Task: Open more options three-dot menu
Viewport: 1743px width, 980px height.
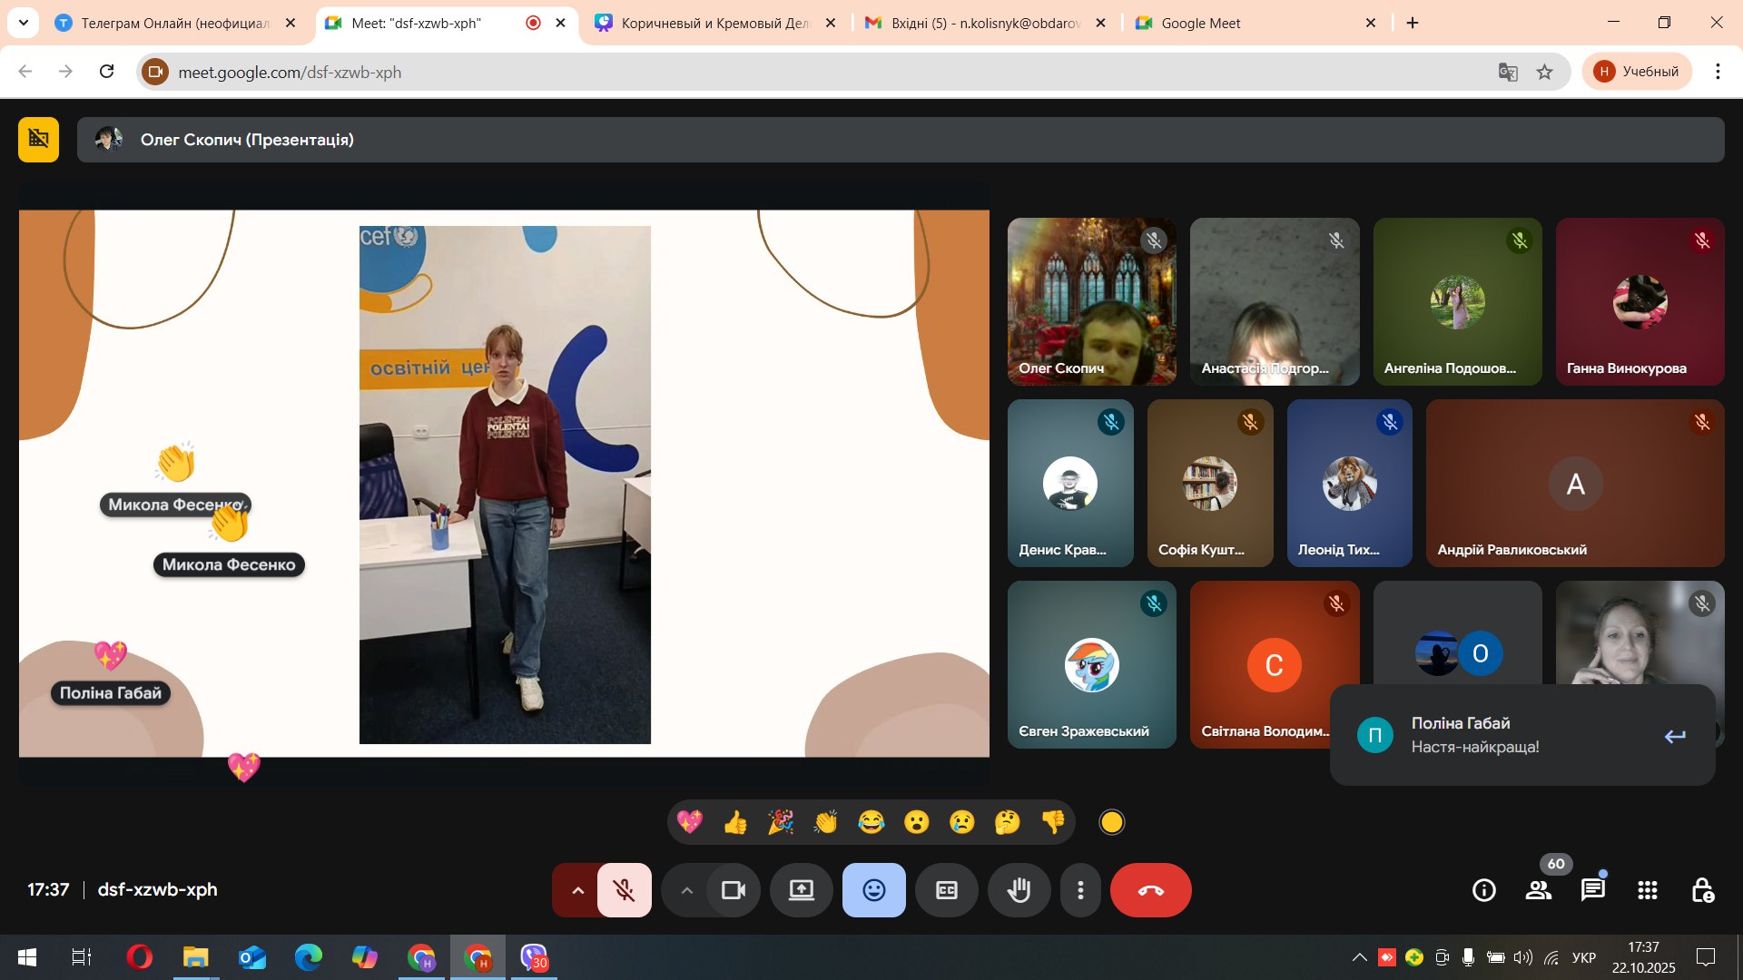Action: (x=1079, y=890)
